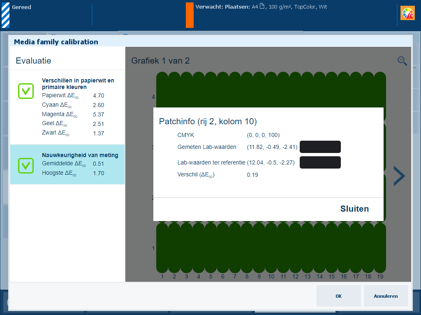Click column label 5 below chart
The width and height of the screenshot is (421, 315).
(210, 276)
